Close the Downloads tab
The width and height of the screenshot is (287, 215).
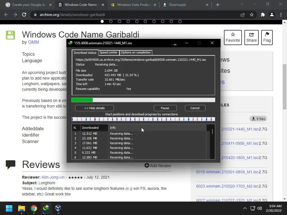coord(207,5)
